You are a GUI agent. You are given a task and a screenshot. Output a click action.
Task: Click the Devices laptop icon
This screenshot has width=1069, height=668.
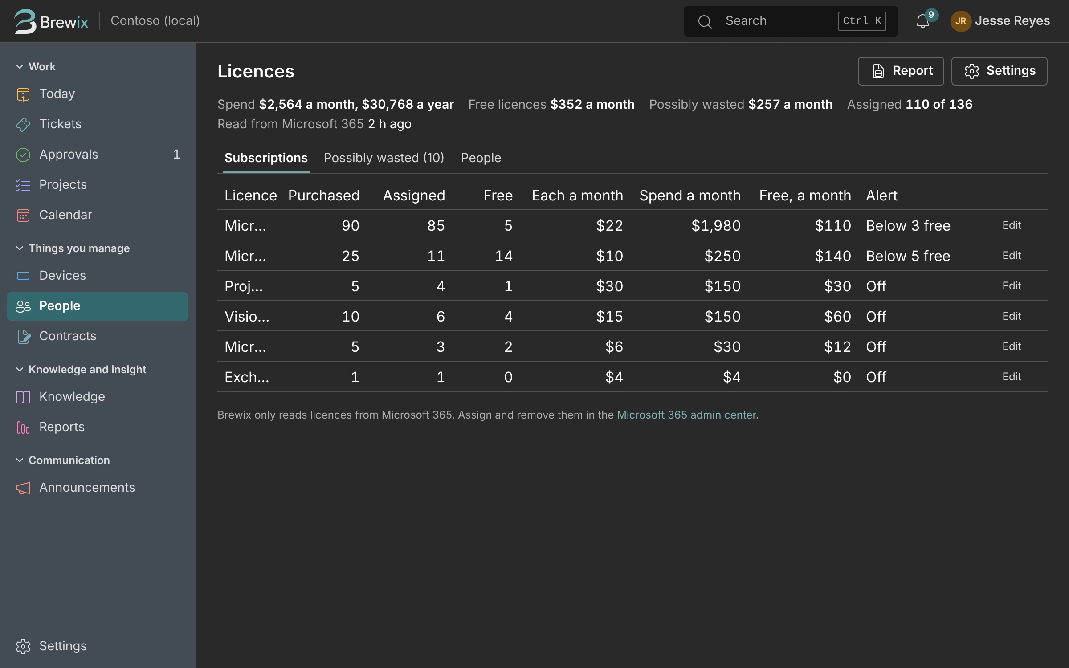tap(23, 276)
